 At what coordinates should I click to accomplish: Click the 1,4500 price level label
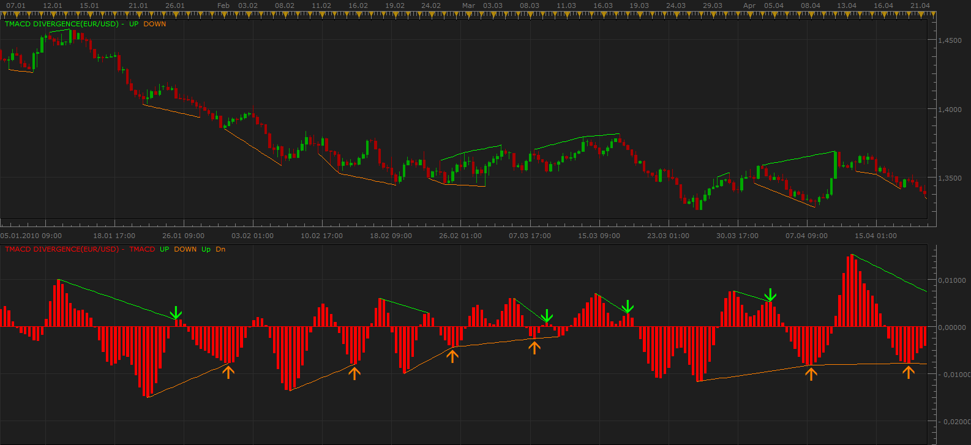tap(950, 40)
